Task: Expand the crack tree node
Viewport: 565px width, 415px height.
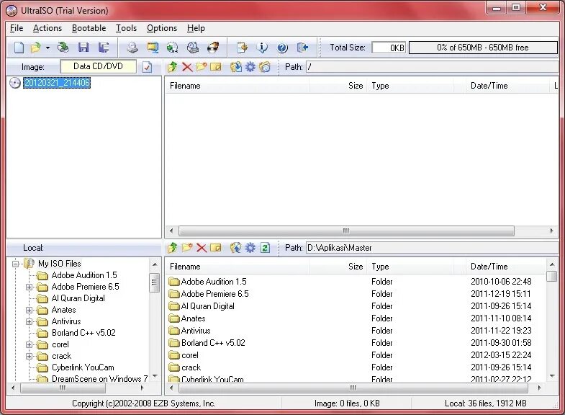Action: 30,356
